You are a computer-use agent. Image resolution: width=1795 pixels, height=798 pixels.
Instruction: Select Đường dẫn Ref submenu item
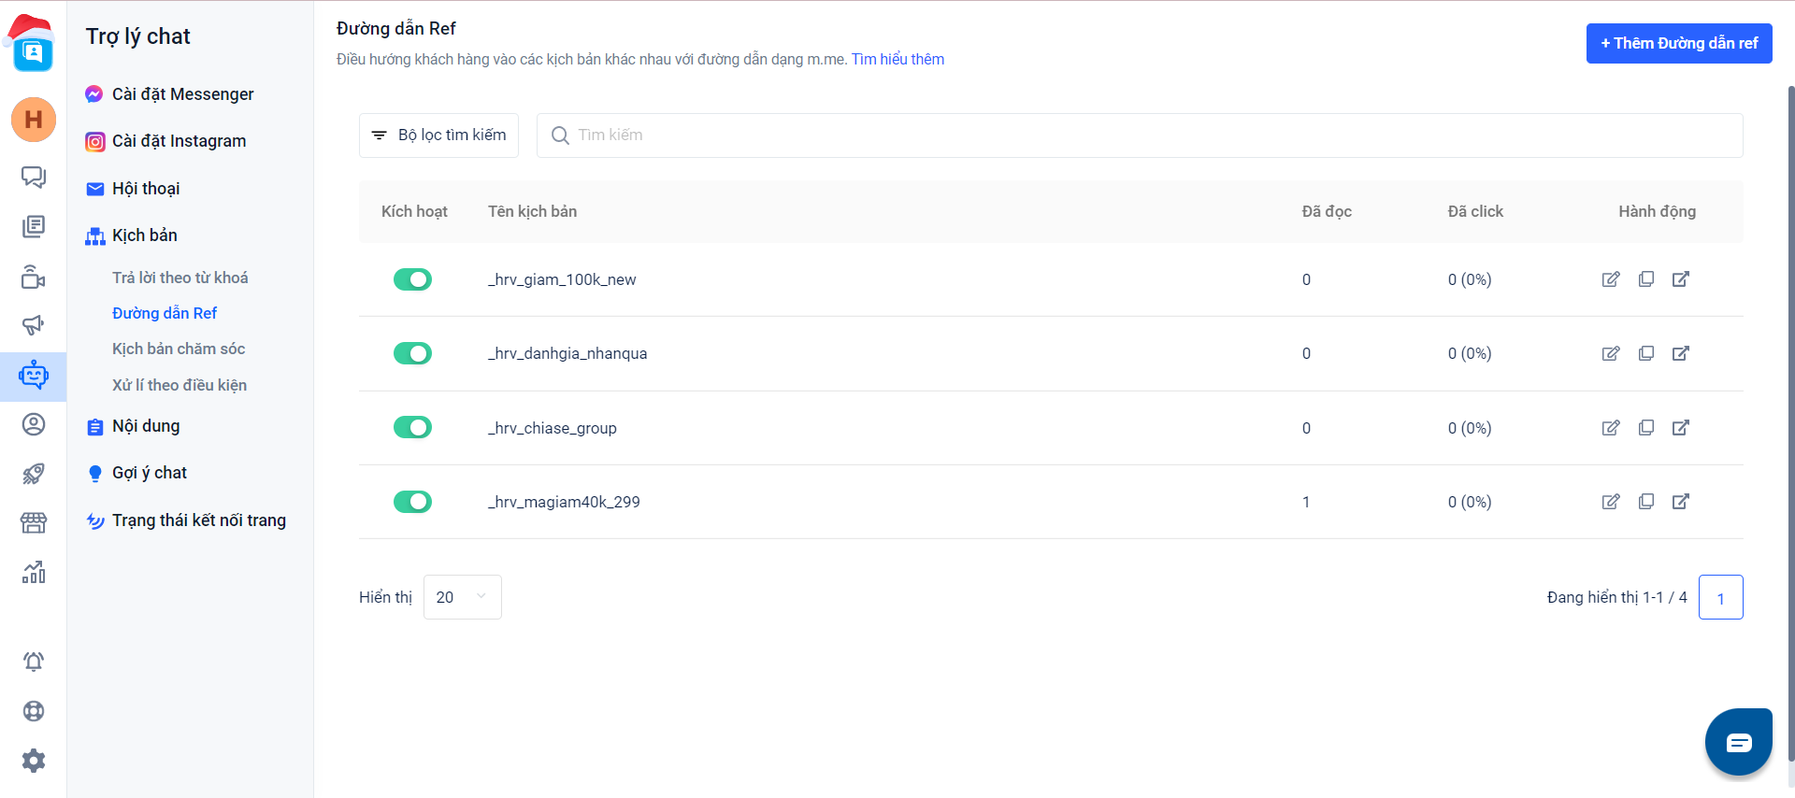pyautogui.click(x=165, y=313)
